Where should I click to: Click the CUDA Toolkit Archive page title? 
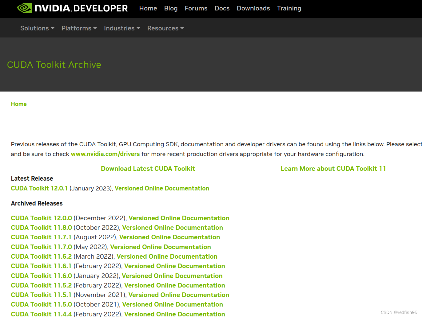(x=54, y=65)
